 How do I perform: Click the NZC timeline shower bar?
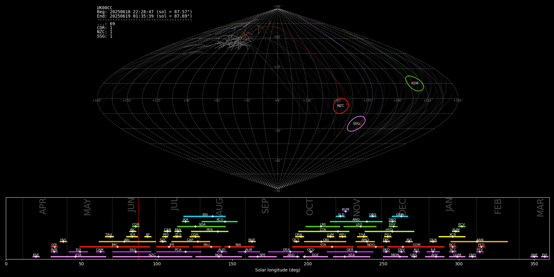click(x=152, y=257)
